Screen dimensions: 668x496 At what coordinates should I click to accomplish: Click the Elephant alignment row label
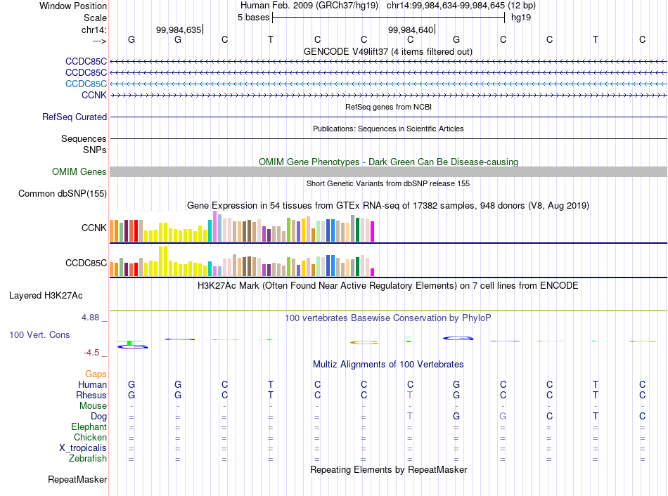[x=89, y=426]
